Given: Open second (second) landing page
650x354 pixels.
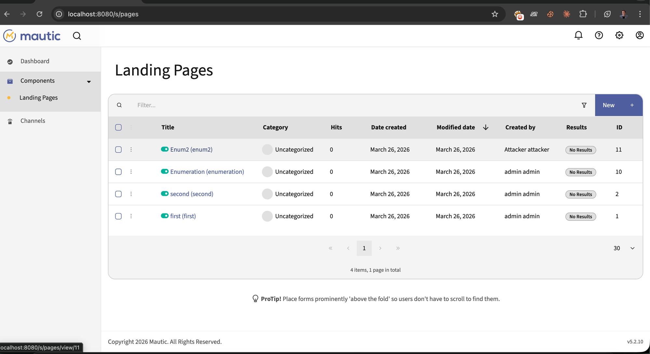Looking at the screenshot, I should pos(192,194).
